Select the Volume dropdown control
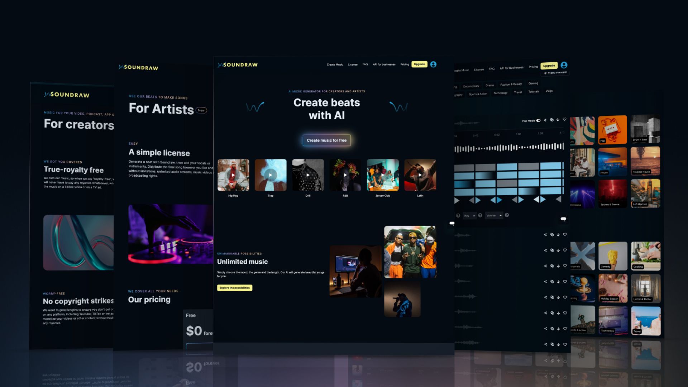 (494, 215)
